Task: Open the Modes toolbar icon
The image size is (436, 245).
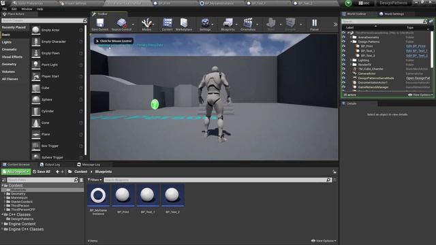Action: pyautogui.click(x=146, y=22)
